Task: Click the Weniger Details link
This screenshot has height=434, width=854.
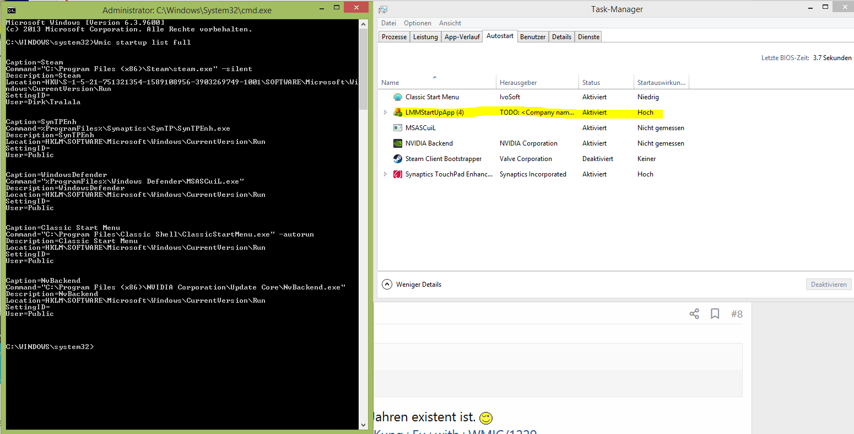Action: coord(419,285)
